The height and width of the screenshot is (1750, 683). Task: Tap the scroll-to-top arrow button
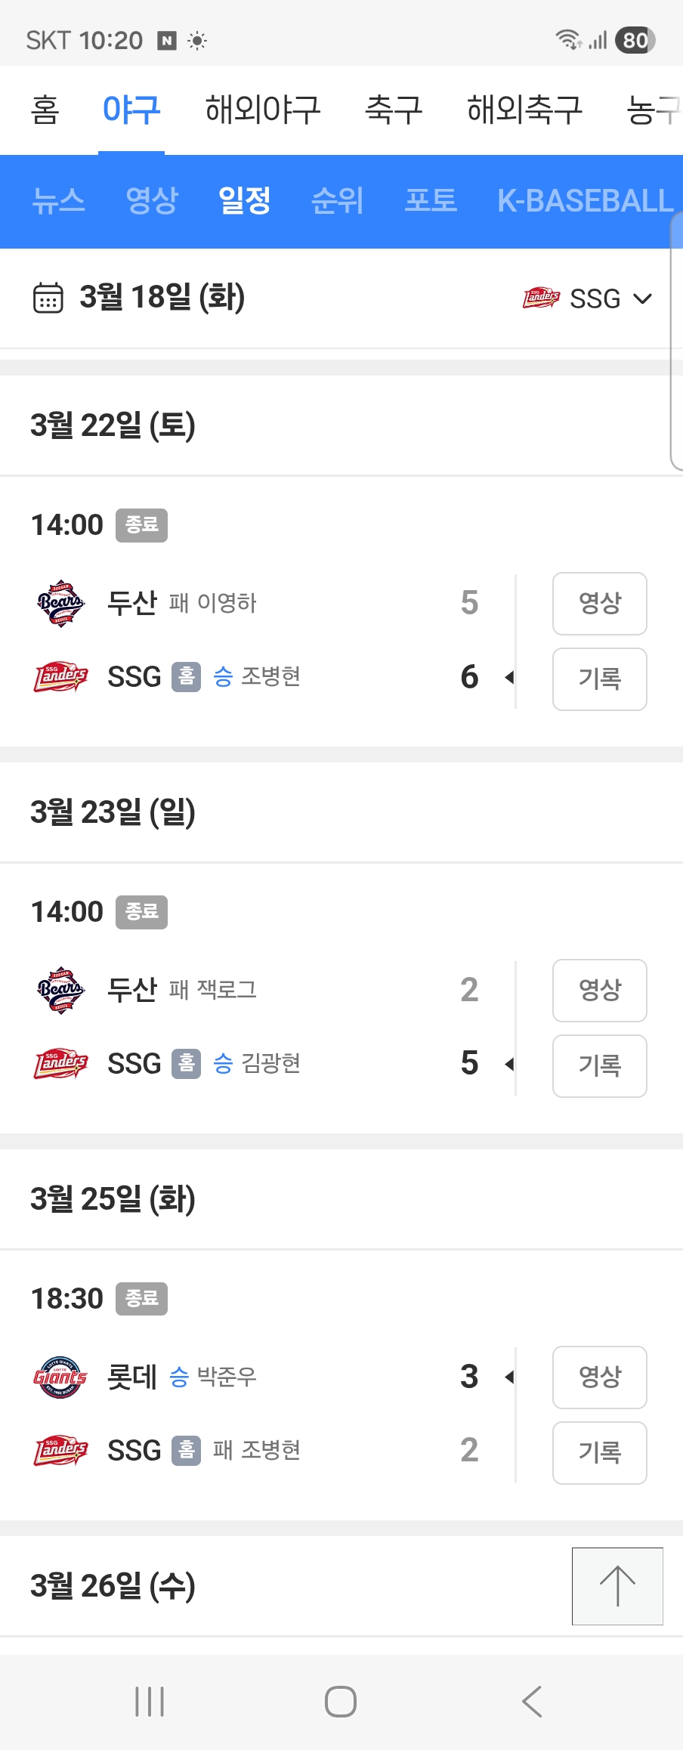click(617, 1586)
